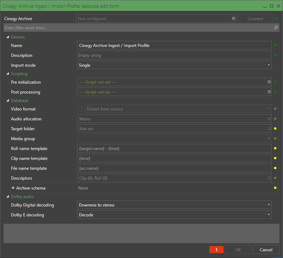Click the Target folder browse grid icon
283x258 pixels.
pos(269,128)
